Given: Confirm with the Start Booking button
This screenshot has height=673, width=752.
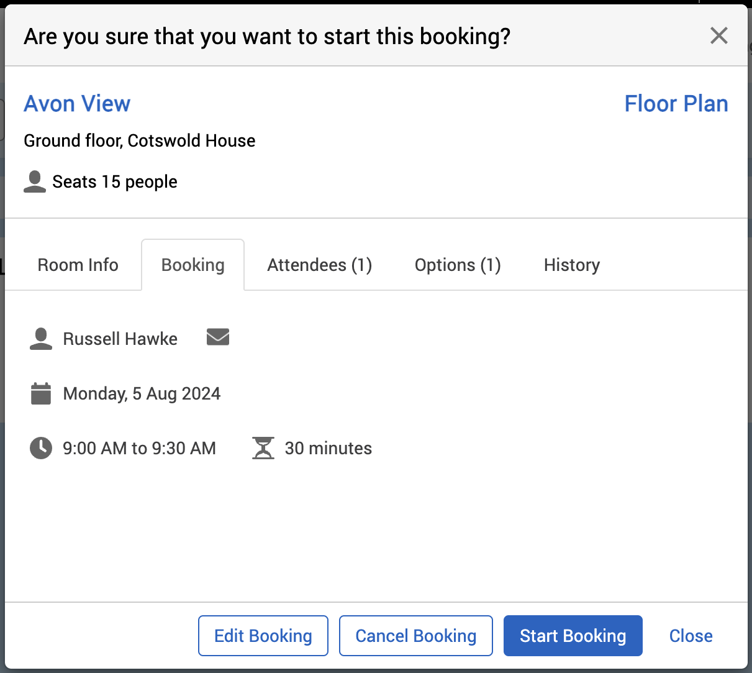Looking at the screenshot, I should point(573,636).
